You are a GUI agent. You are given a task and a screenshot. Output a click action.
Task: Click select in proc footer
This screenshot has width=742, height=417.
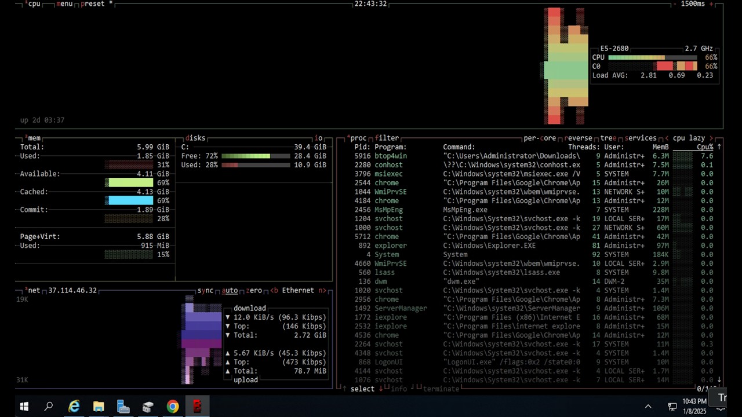[x=362, y=389]
